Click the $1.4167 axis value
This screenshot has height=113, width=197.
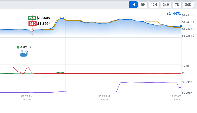tap(188, 22)
